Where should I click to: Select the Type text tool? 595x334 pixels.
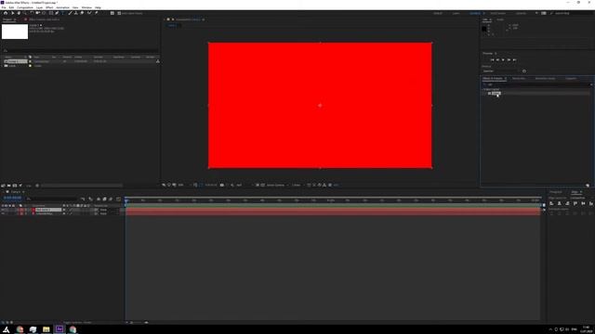(62, 13)
